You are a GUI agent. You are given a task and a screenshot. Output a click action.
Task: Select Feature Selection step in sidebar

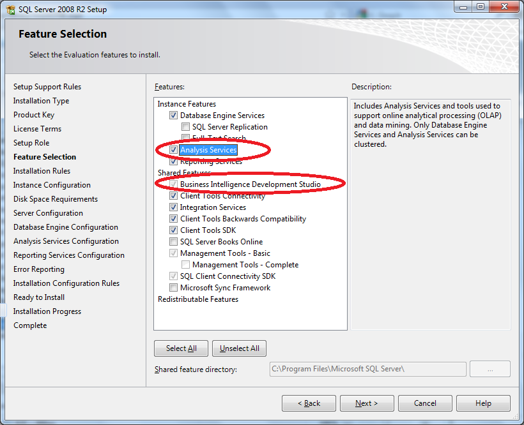click(45, 157)
